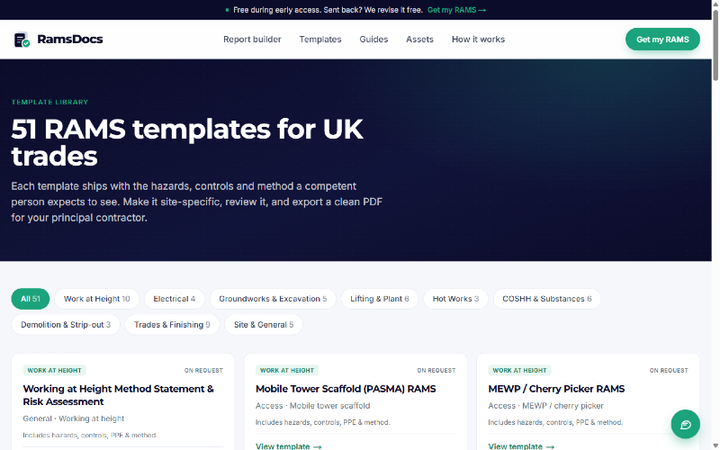
Task: Click On Request label on Mobile Tower card
Action: click(x=436, y=371)
